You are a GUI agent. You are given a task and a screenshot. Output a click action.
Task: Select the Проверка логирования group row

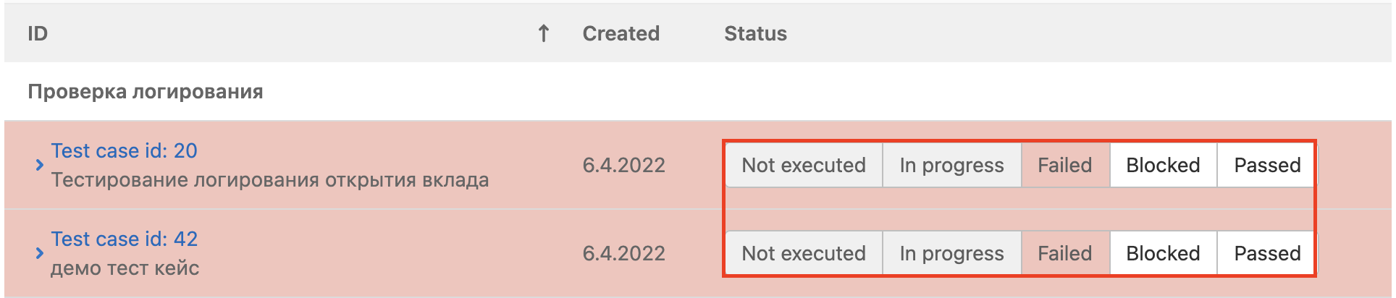[x=146, y=92]
